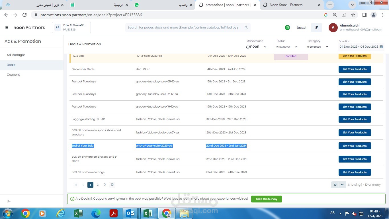Click the calendar icon in Duration
The width and height of the screenshot is (389, 219).
tap(381, 47)
